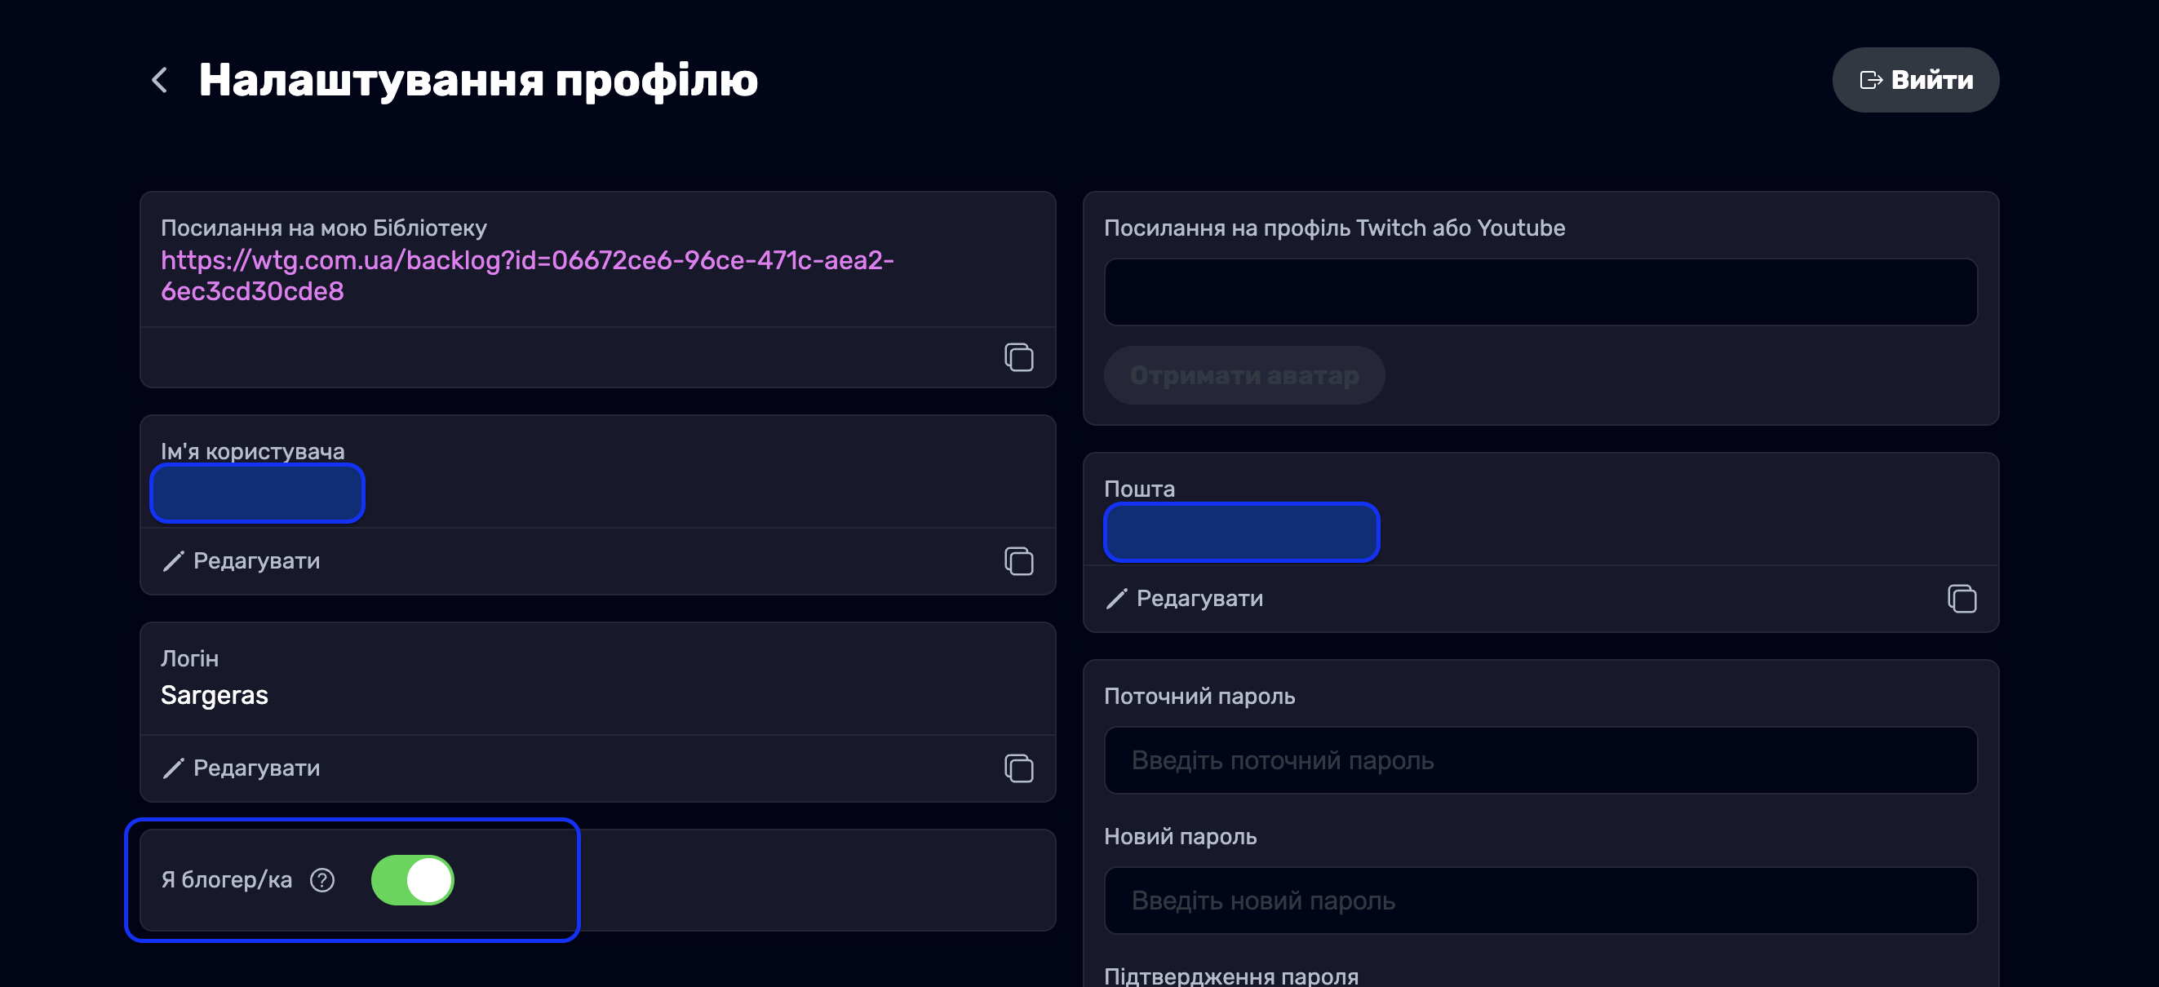The image size is (2159, 987).
Task: Focus the current password input field
Action: pos(1540,761)
